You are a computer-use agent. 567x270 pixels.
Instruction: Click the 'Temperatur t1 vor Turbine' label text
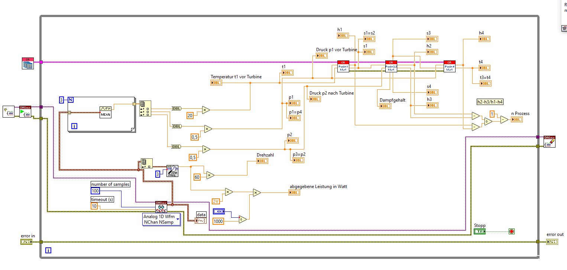click(x=236, y=77)
